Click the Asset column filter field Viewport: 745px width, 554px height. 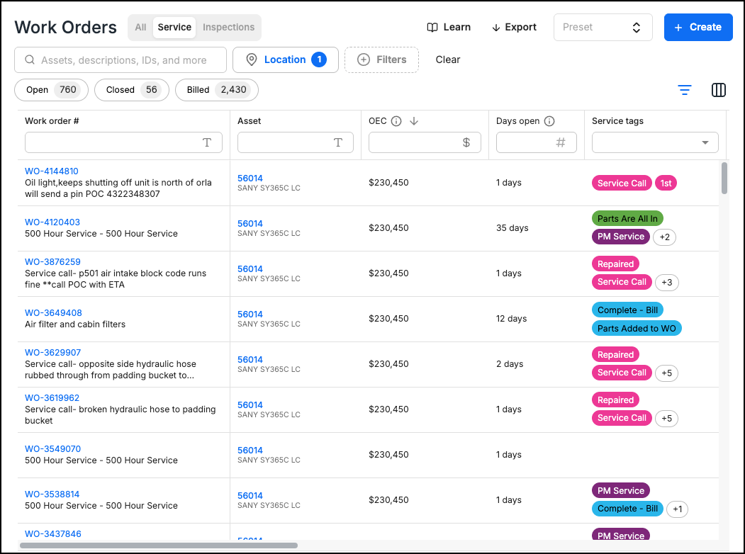click(296, 142)
